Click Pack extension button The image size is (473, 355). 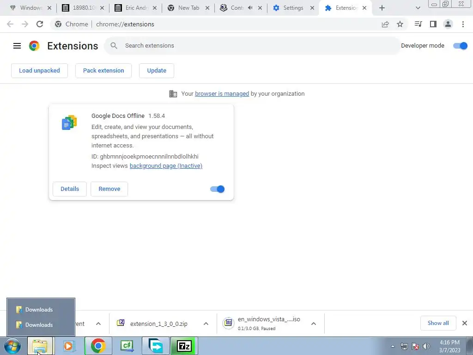coord(103,71)
